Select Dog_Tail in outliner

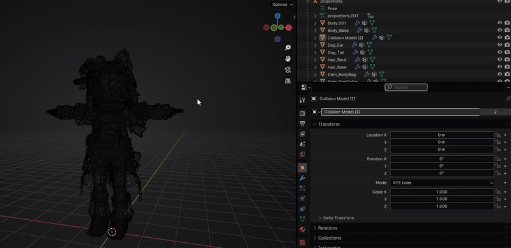pos(336,52)
